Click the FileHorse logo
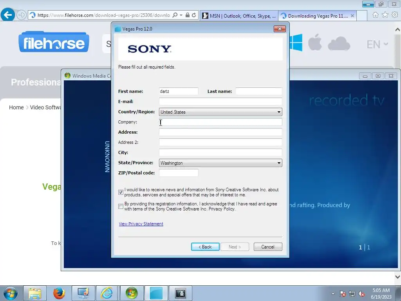 [54, 42]
